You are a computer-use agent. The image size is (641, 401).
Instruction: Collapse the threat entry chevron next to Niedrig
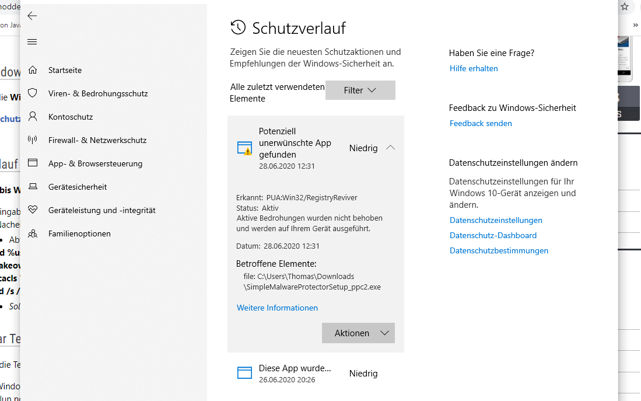390,148
